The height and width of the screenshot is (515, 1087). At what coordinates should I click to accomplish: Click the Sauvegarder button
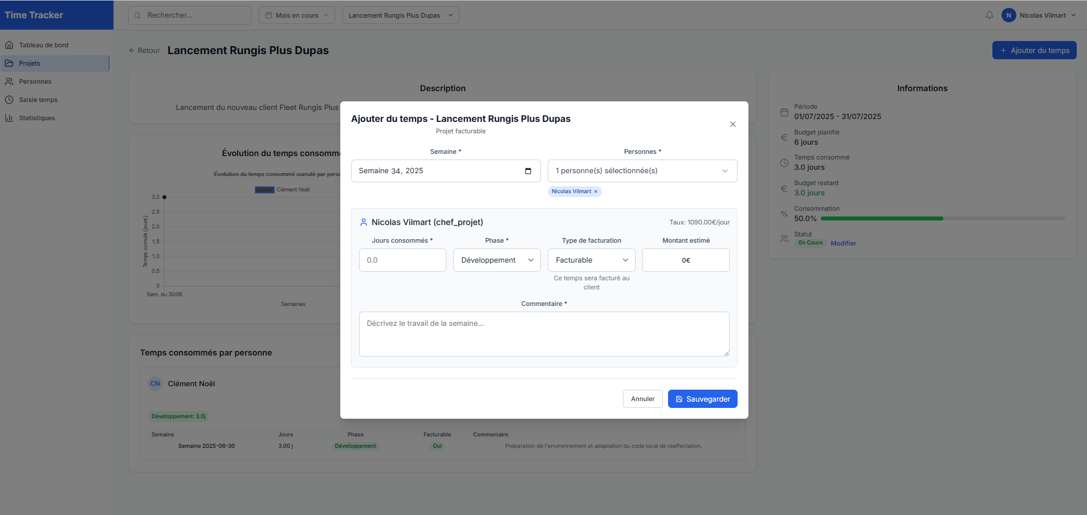tap(702, 399)
